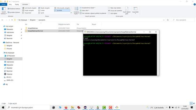
Task: Select the hesapMakinası folder
Action: coord(33,28)
